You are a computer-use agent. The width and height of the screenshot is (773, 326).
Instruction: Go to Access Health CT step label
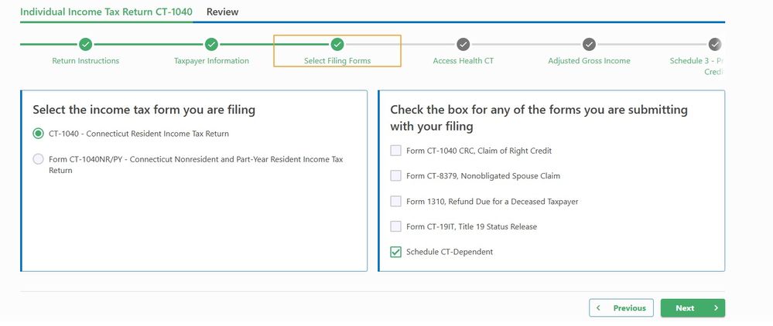coord(463,61)
